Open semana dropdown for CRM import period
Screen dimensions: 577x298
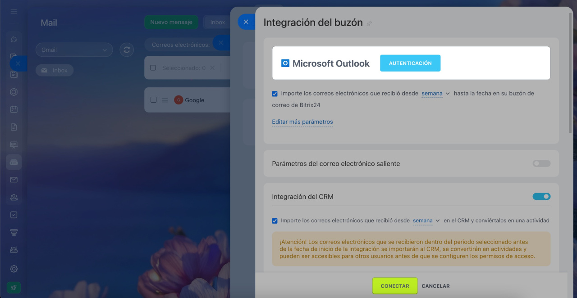[x=426, y=221]
